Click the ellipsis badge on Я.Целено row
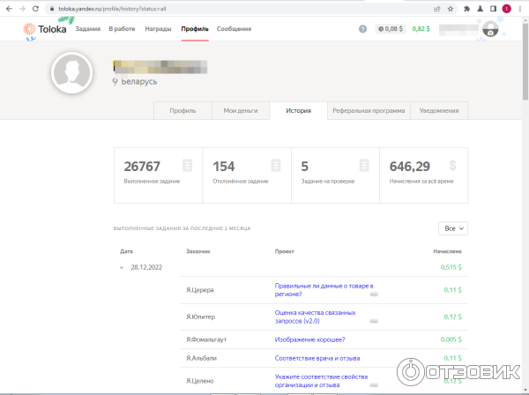 point(374,385)
